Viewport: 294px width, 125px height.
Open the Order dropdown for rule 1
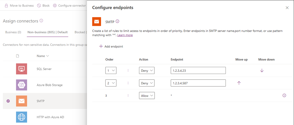click(111, 71)
